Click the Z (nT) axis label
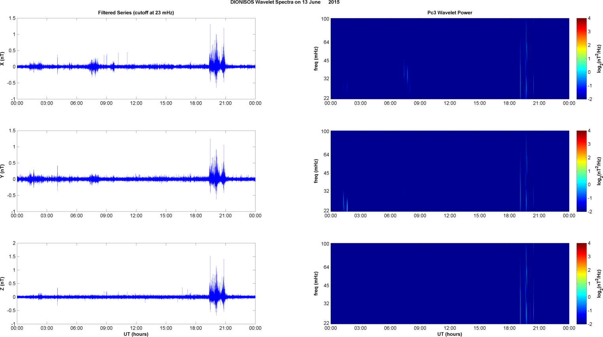 (2, 284)
